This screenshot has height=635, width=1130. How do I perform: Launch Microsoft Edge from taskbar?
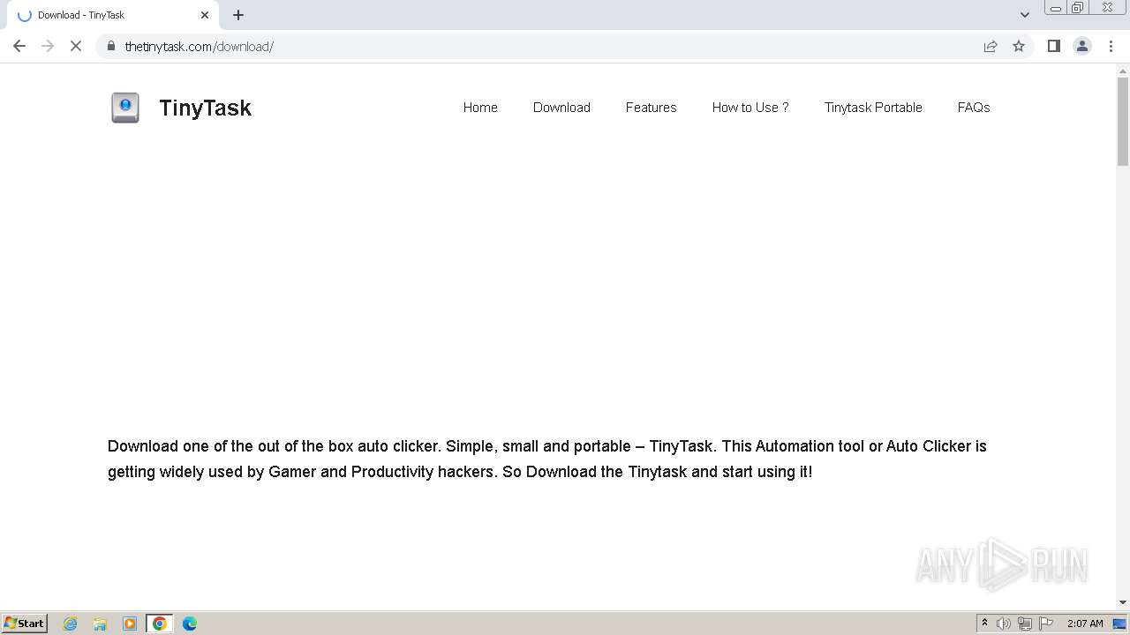coord(190,624)
